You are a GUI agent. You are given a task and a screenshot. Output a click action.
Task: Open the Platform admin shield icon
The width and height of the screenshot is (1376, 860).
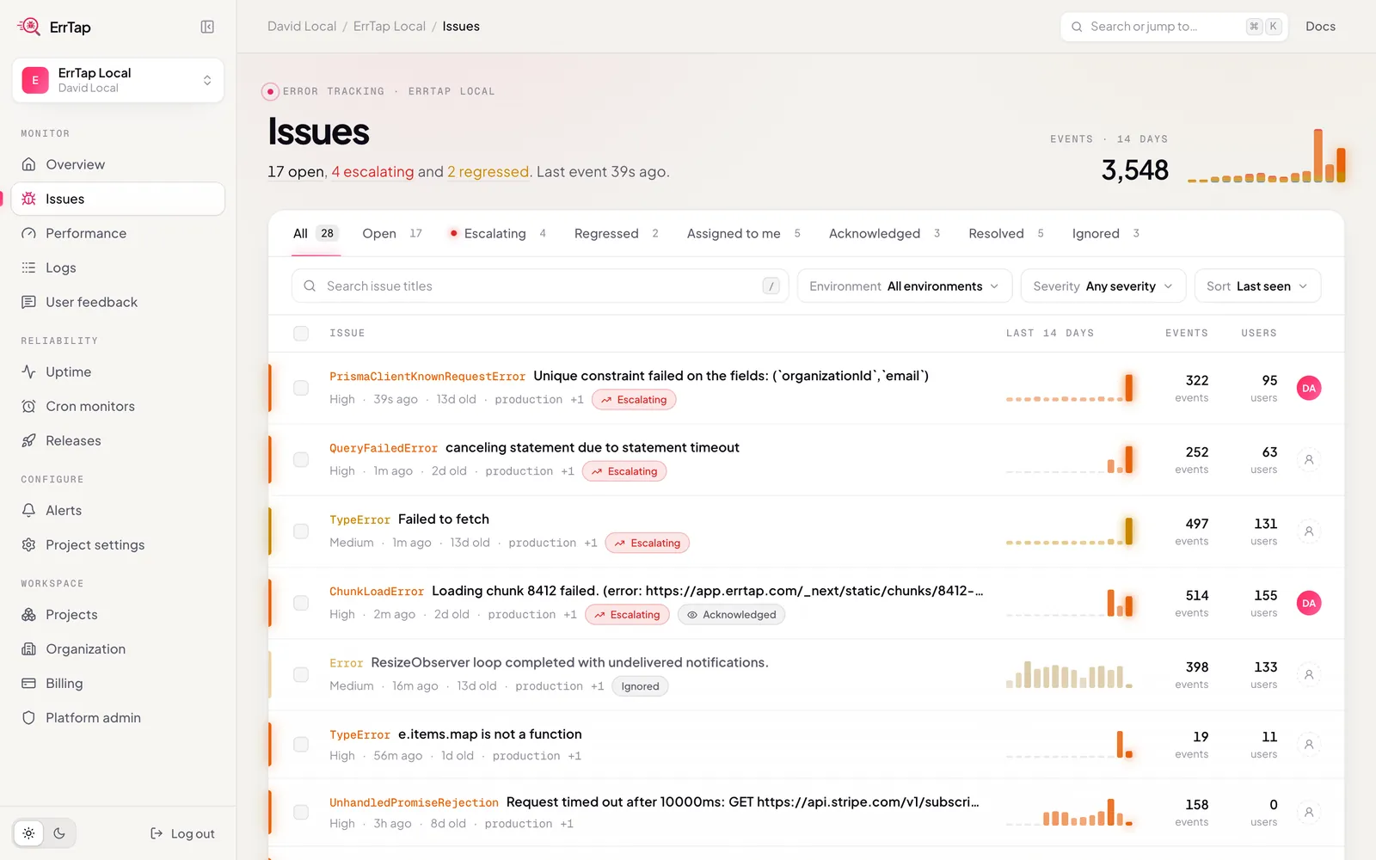[x=28, y=717]
